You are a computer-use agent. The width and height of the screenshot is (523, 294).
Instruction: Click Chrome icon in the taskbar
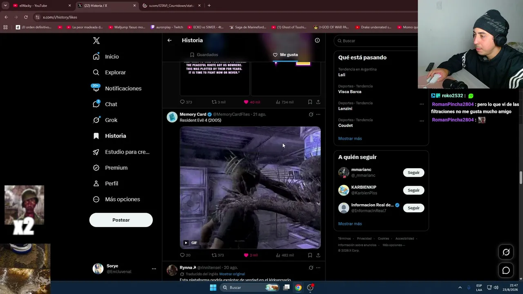(298, 287)
